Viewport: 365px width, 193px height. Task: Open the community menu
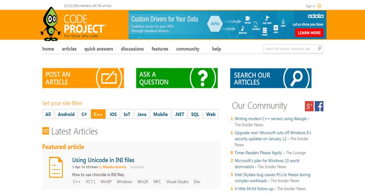pyautogui.click(x=188, y=49)
